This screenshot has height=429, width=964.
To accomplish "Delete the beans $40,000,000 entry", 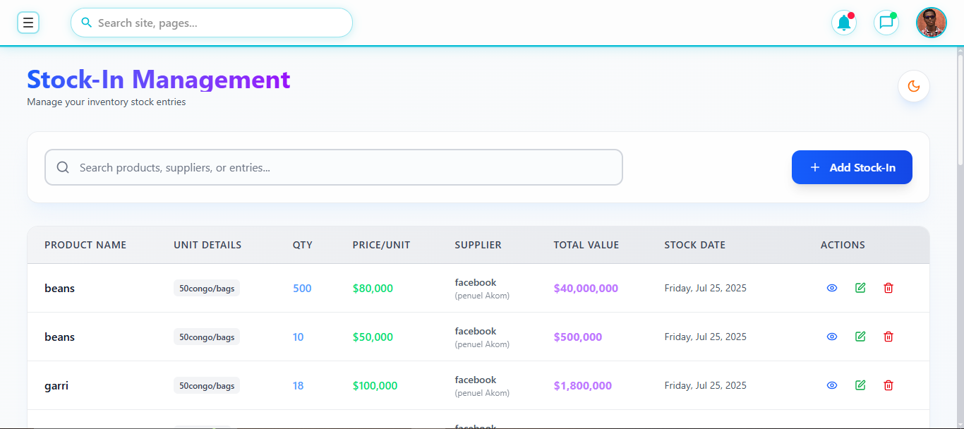I will (x=888, y=288).
